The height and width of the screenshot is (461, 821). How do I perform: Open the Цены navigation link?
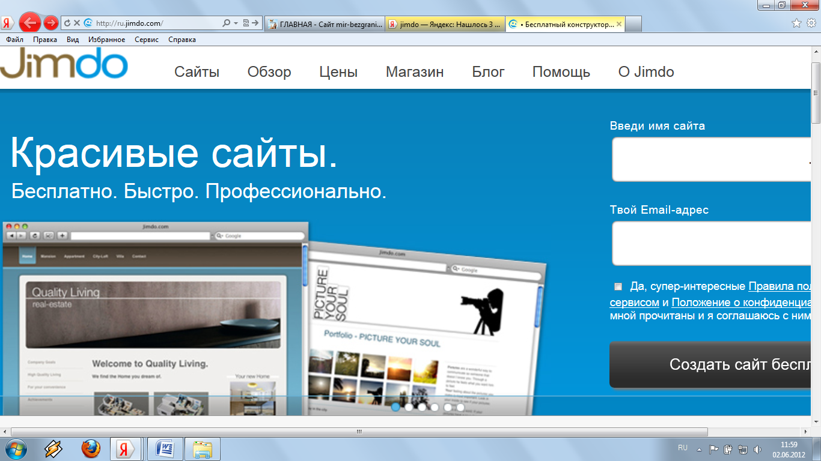pyautogui.click(x=338, y=72)
